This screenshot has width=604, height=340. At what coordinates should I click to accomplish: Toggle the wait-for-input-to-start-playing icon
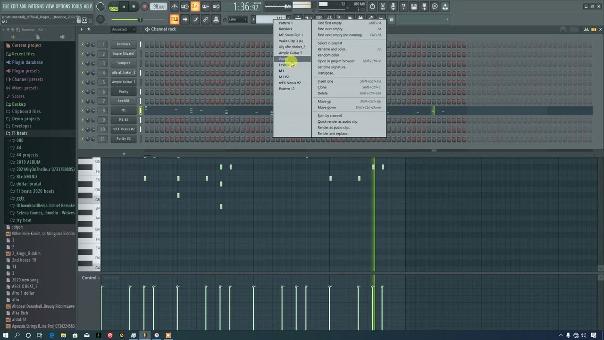185,7
